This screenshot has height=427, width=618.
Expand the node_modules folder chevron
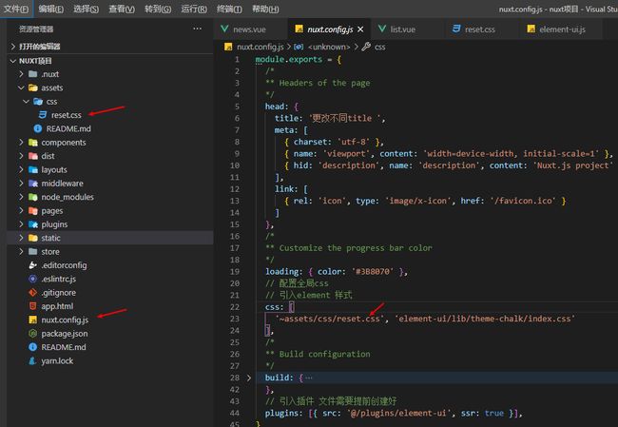[x=21, y=197]
